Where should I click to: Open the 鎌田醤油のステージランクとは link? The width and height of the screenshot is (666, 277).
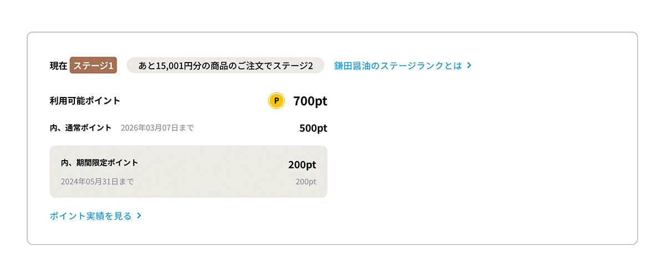coord(403,65)
